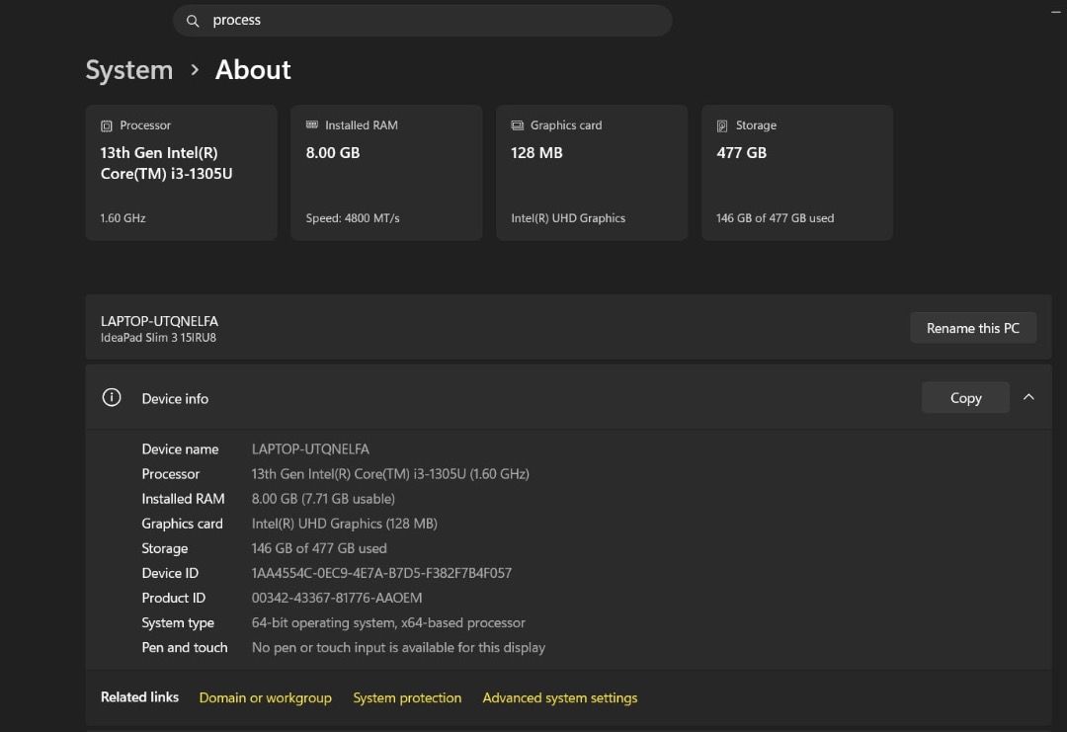Click the Device ID value '1AA4554C-0EC9-4E7A-B7D5-F382F7B4F057'
The height and width of the screenshot is (732, 1067).
click(381, 574)
